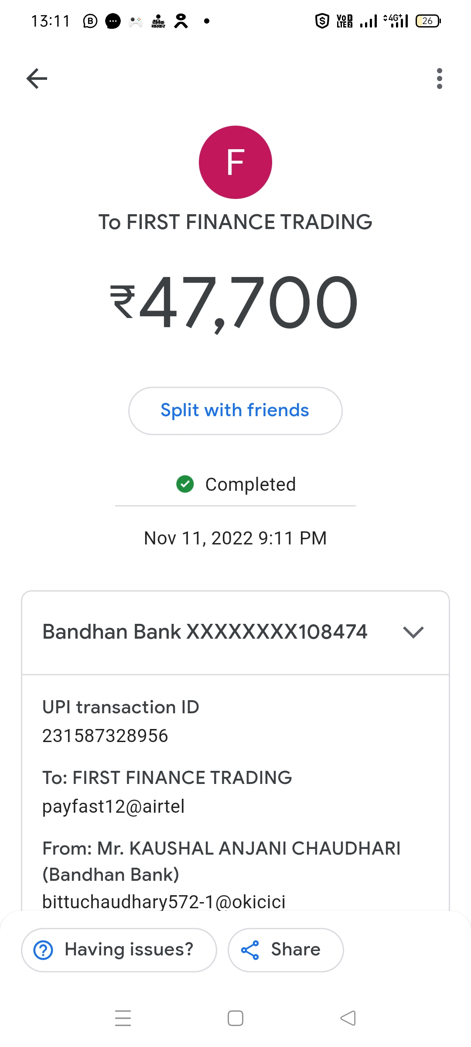Open Android recent apps menu icon
Viewport: 471px width, 1047px height.
point(123,1018)
